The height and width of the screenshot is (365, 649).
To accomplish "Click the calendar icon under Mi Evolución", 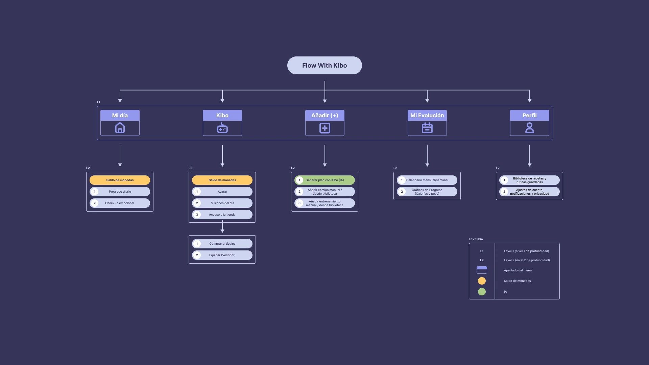I will 427,128.
